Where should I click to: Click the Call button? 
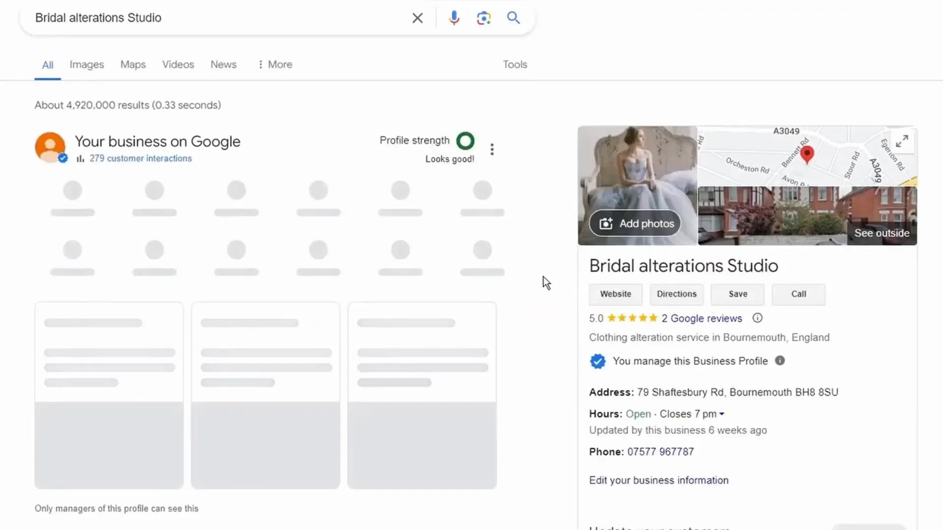click(799, 294)
